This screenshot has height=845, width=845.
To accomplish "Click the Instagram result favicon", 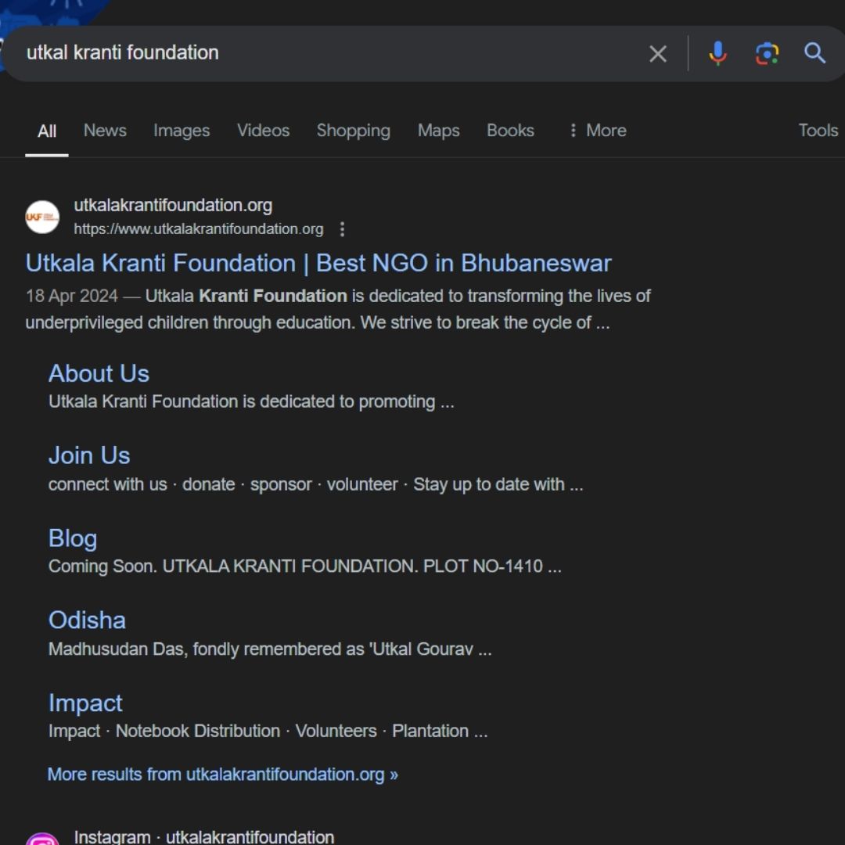I will click(42, 839).
